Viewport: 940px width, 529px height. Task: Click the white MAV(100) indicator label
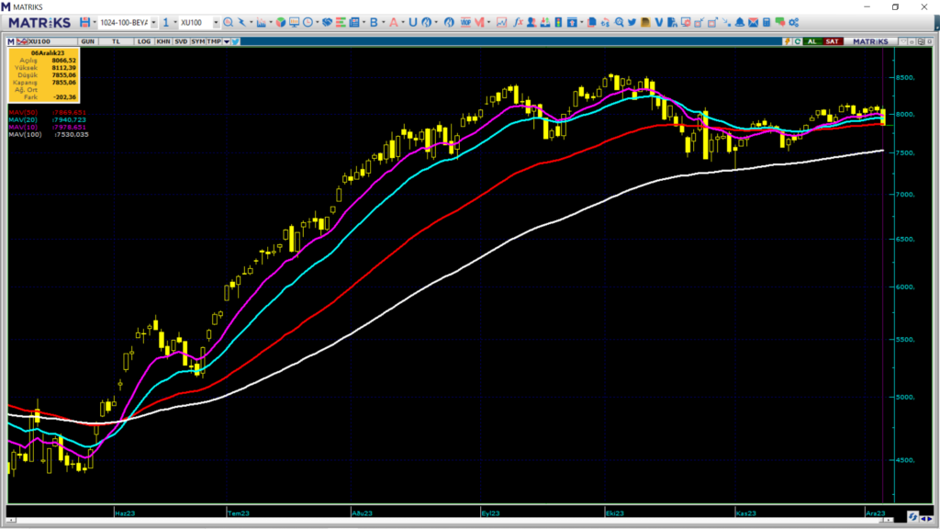tap(25, 134)
